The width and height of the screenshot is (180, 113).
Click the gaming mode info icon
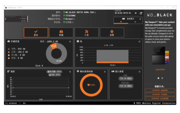point(140,19)
